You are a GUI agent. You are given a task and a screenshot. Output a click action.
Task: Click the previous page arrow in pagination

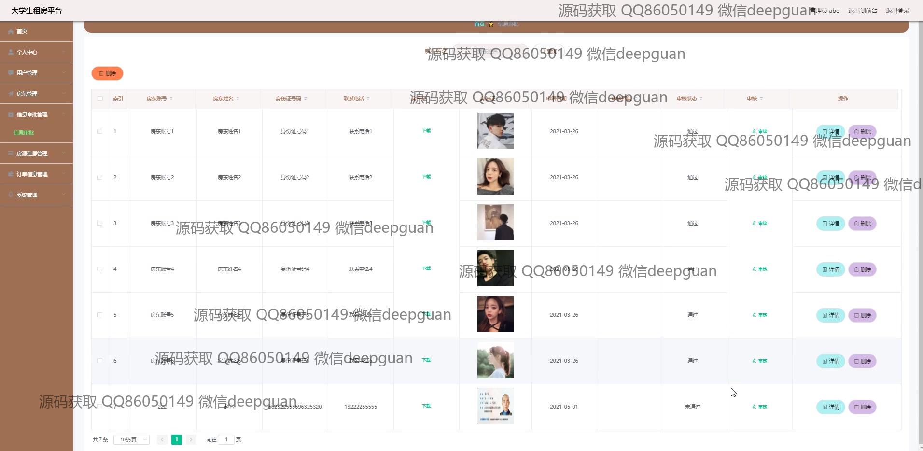coord(162,439)
